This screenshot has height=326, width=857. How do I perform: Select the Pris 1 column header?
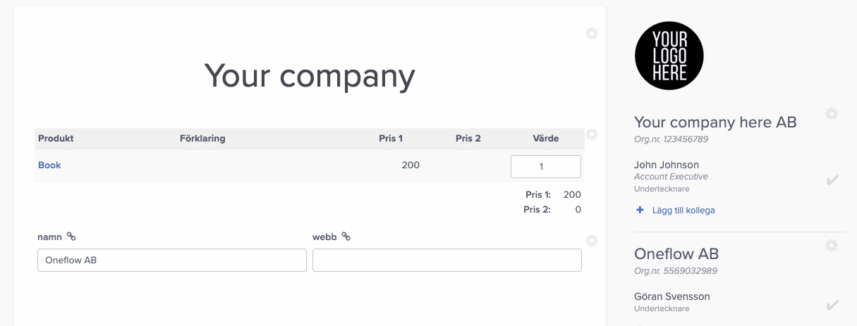coord(391,139)
